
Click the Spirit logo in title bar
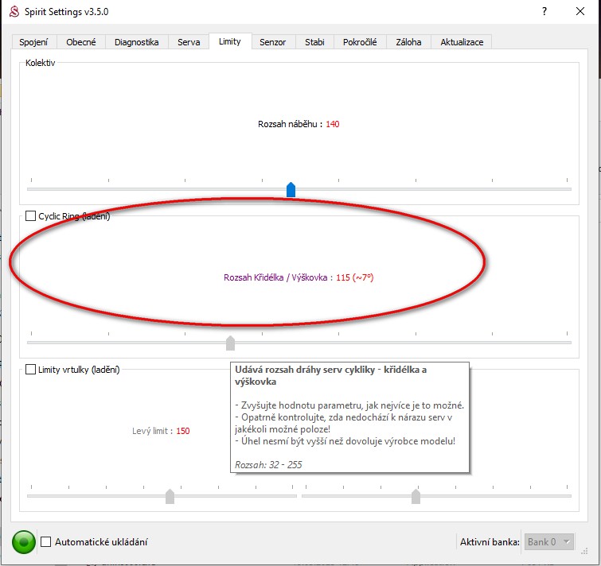coord(14,11)
